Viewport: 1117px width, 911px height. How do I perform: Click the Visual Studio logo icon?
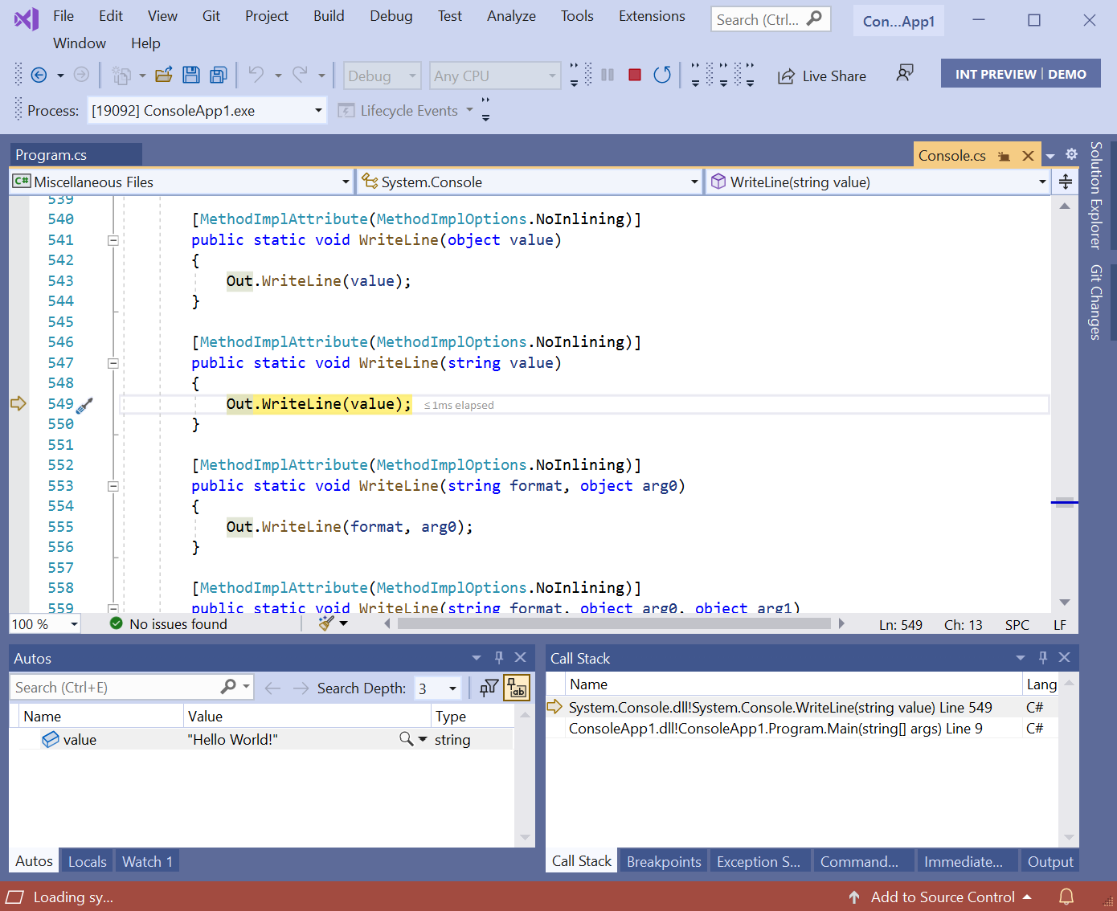[x=26, y=18]
